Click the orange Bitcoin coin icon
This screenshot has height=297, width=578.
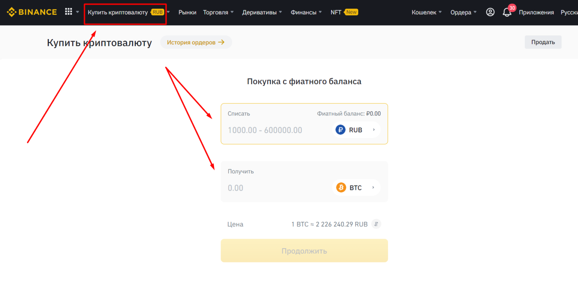point(341,188)
